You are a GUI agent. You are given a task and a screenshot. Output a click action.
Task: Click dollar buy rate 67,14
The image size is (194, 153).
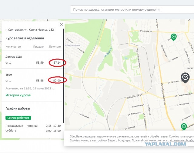pos(57,63)
